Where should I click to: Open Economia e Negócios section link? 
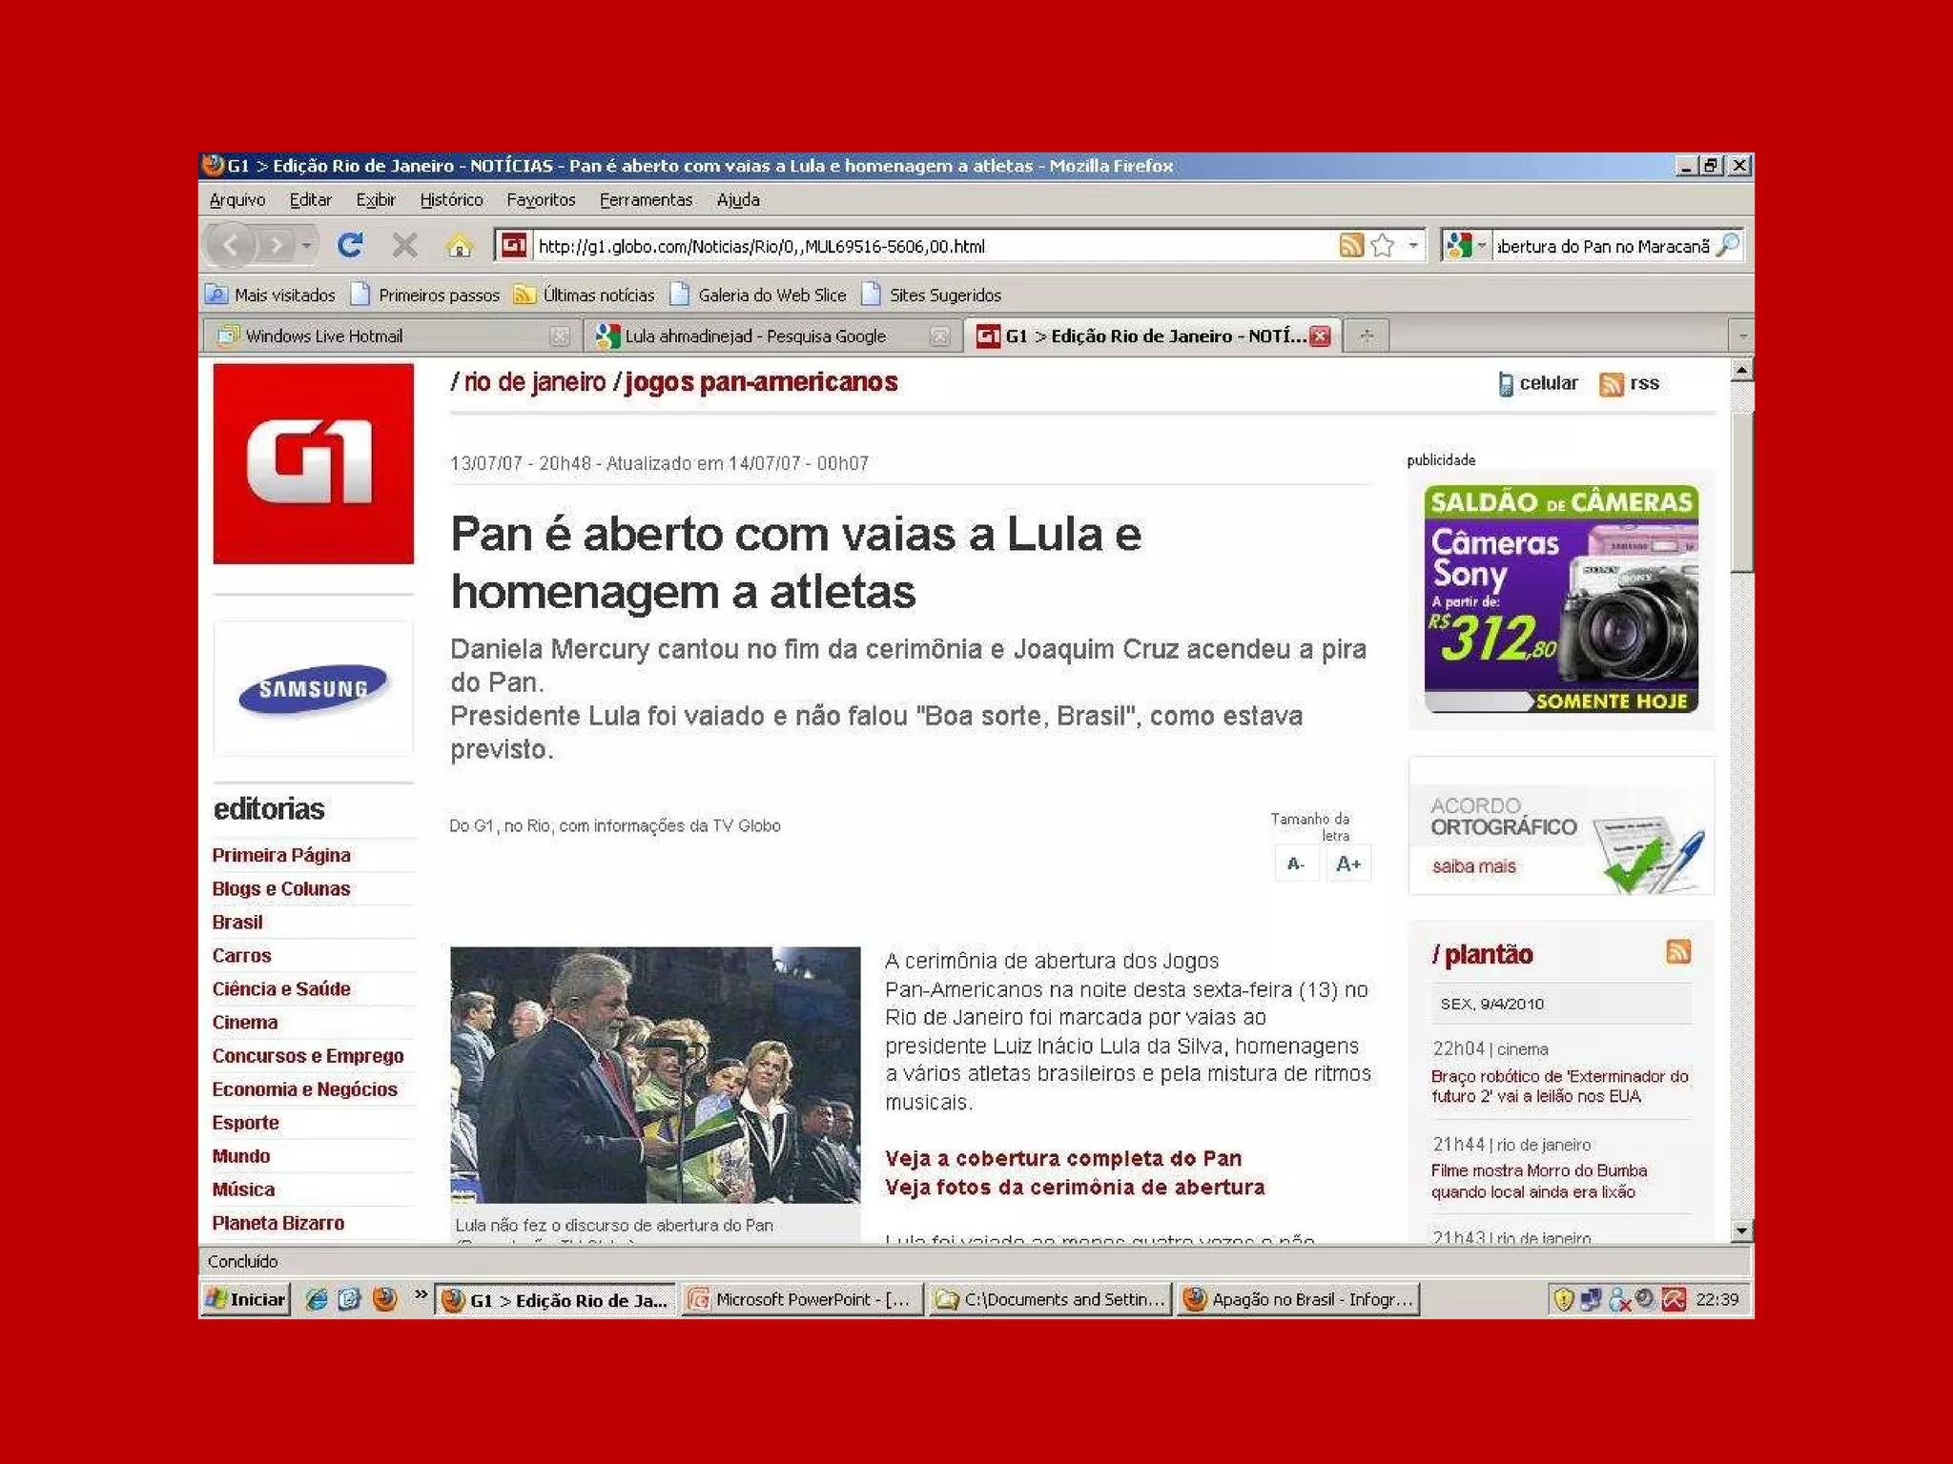[x=304, y=1088]
